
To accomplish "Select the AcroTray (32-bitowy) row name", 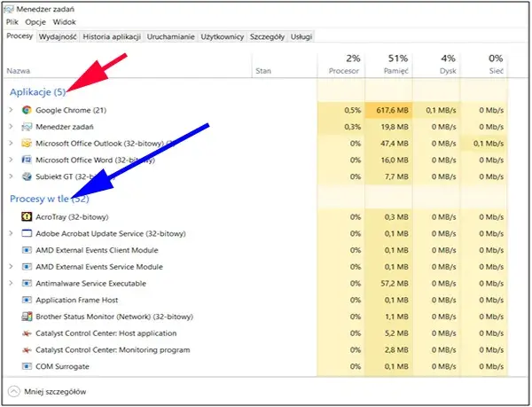I will point(72,217).
